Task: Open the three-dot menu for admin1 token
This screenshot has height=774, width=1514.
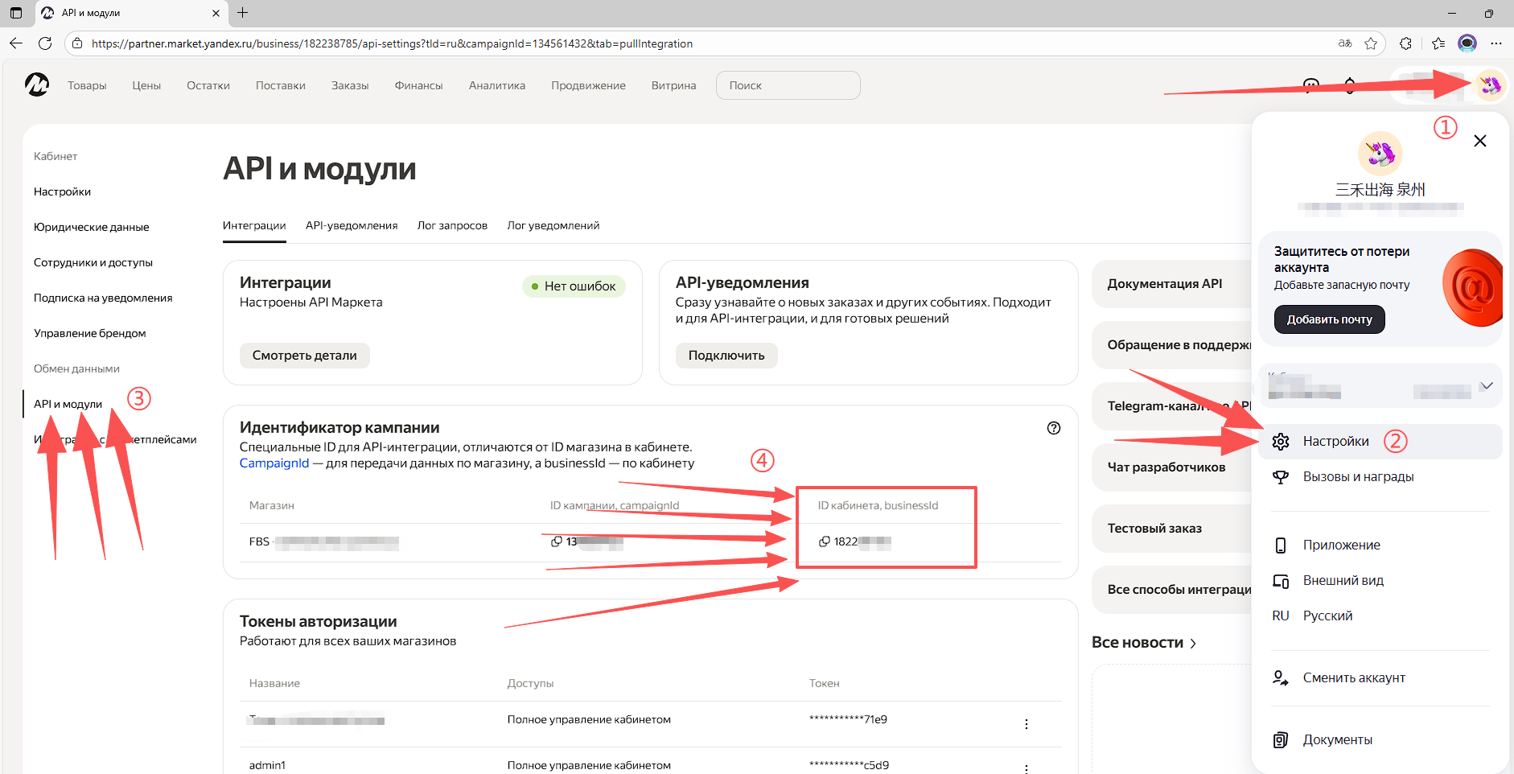Action: (1026, 768)
